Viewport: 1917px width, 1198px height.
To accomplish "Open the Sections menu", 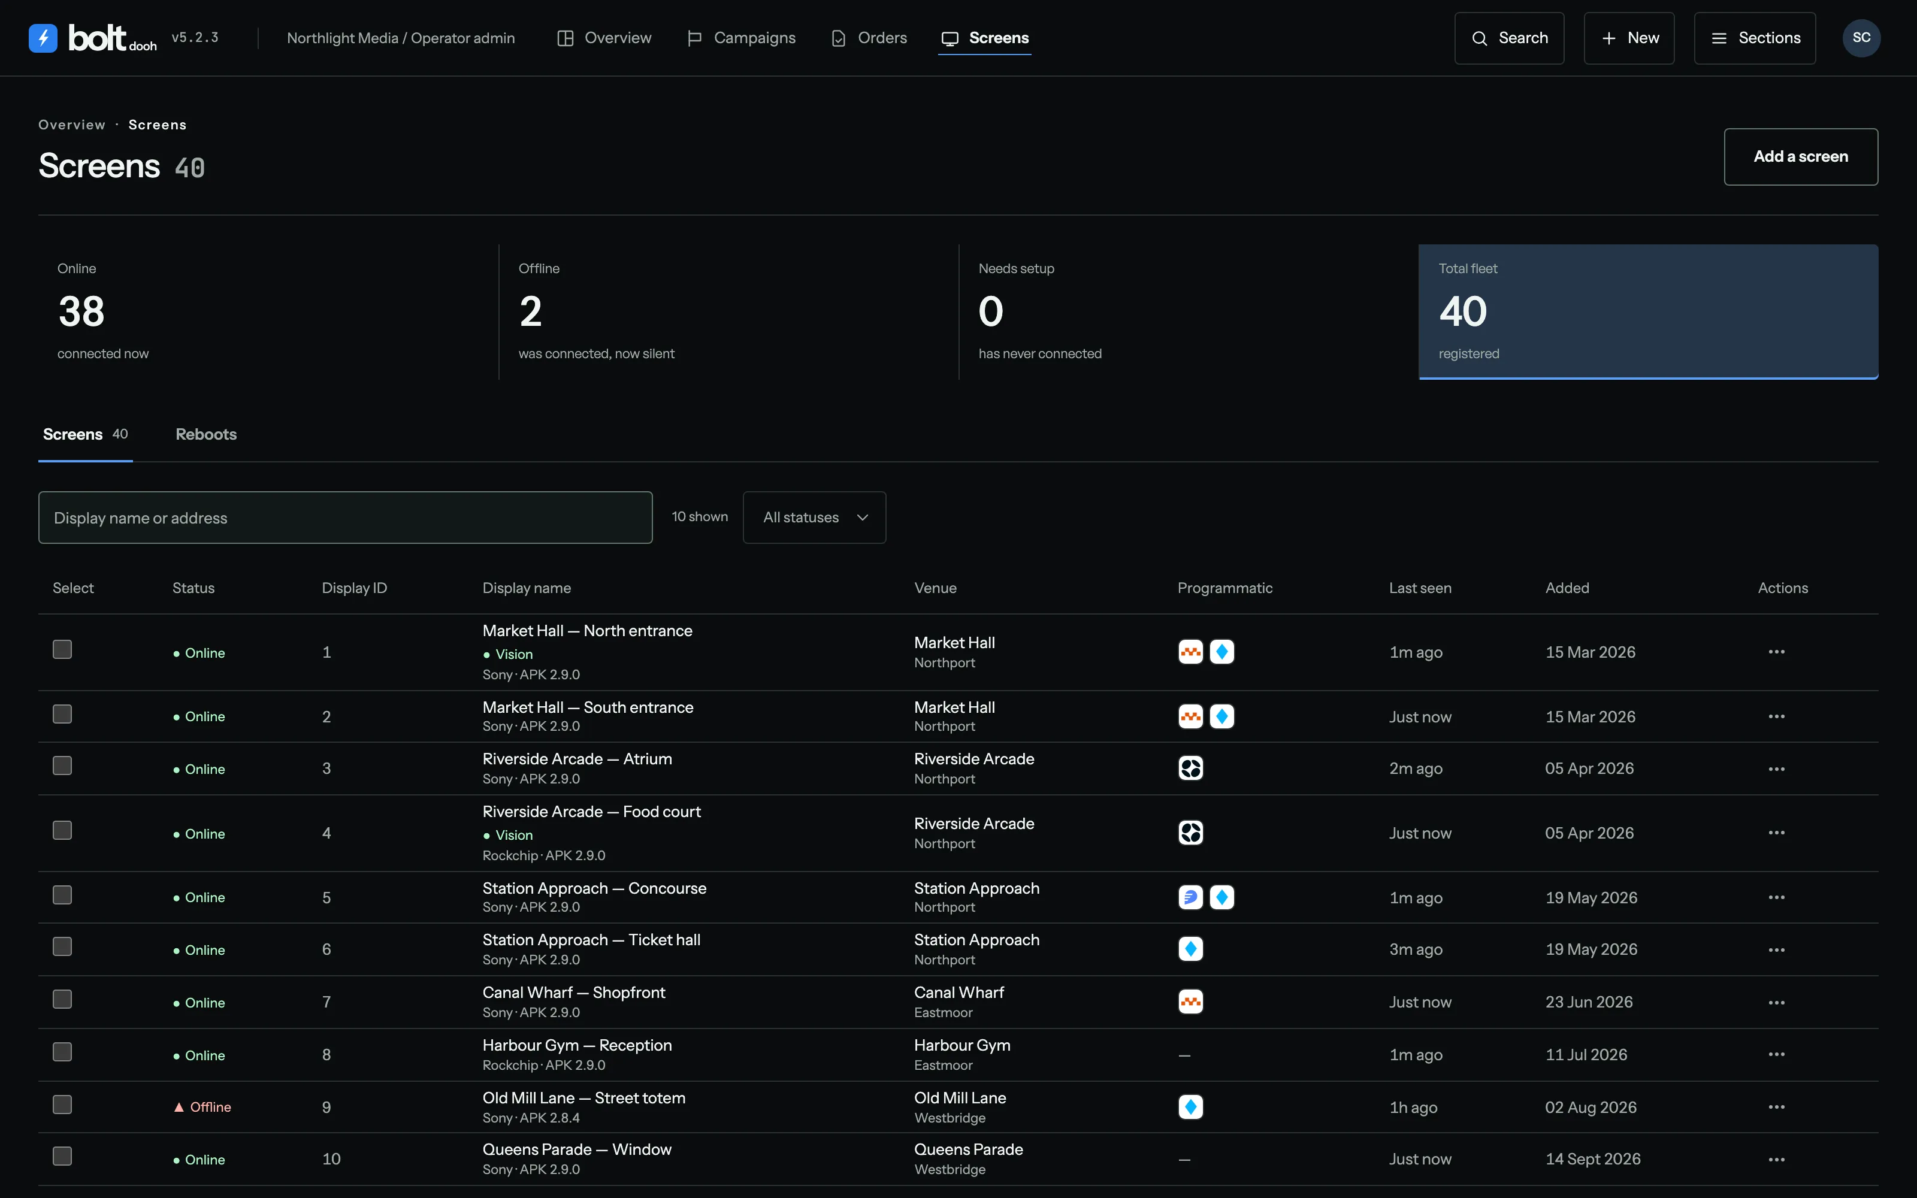I will (1755, 38).
